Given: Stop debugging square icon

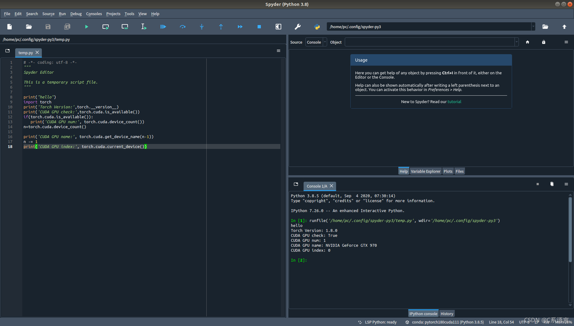Looking at the screenshot, I should point(259,27).
